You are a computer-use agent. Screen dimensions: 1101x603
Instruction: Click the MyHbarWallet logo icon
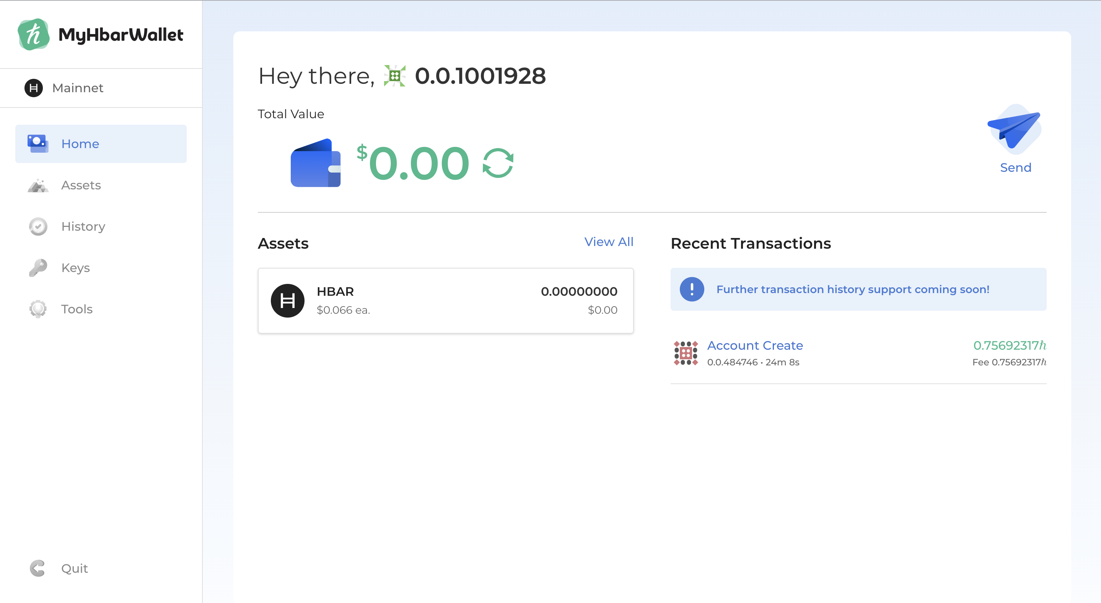(x=33, y=34)
